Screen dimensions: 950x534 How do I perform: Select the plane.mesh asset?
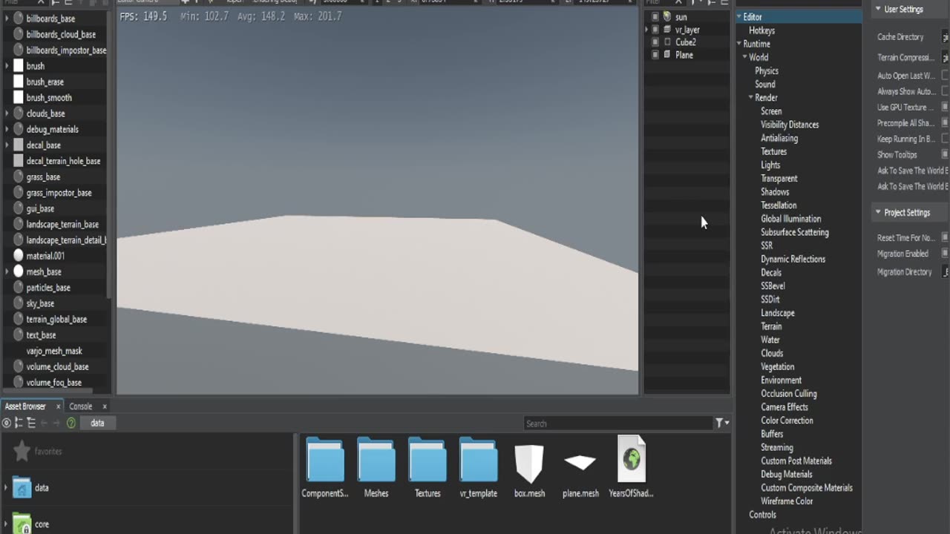pyautogui.click(x=580, y=462)
